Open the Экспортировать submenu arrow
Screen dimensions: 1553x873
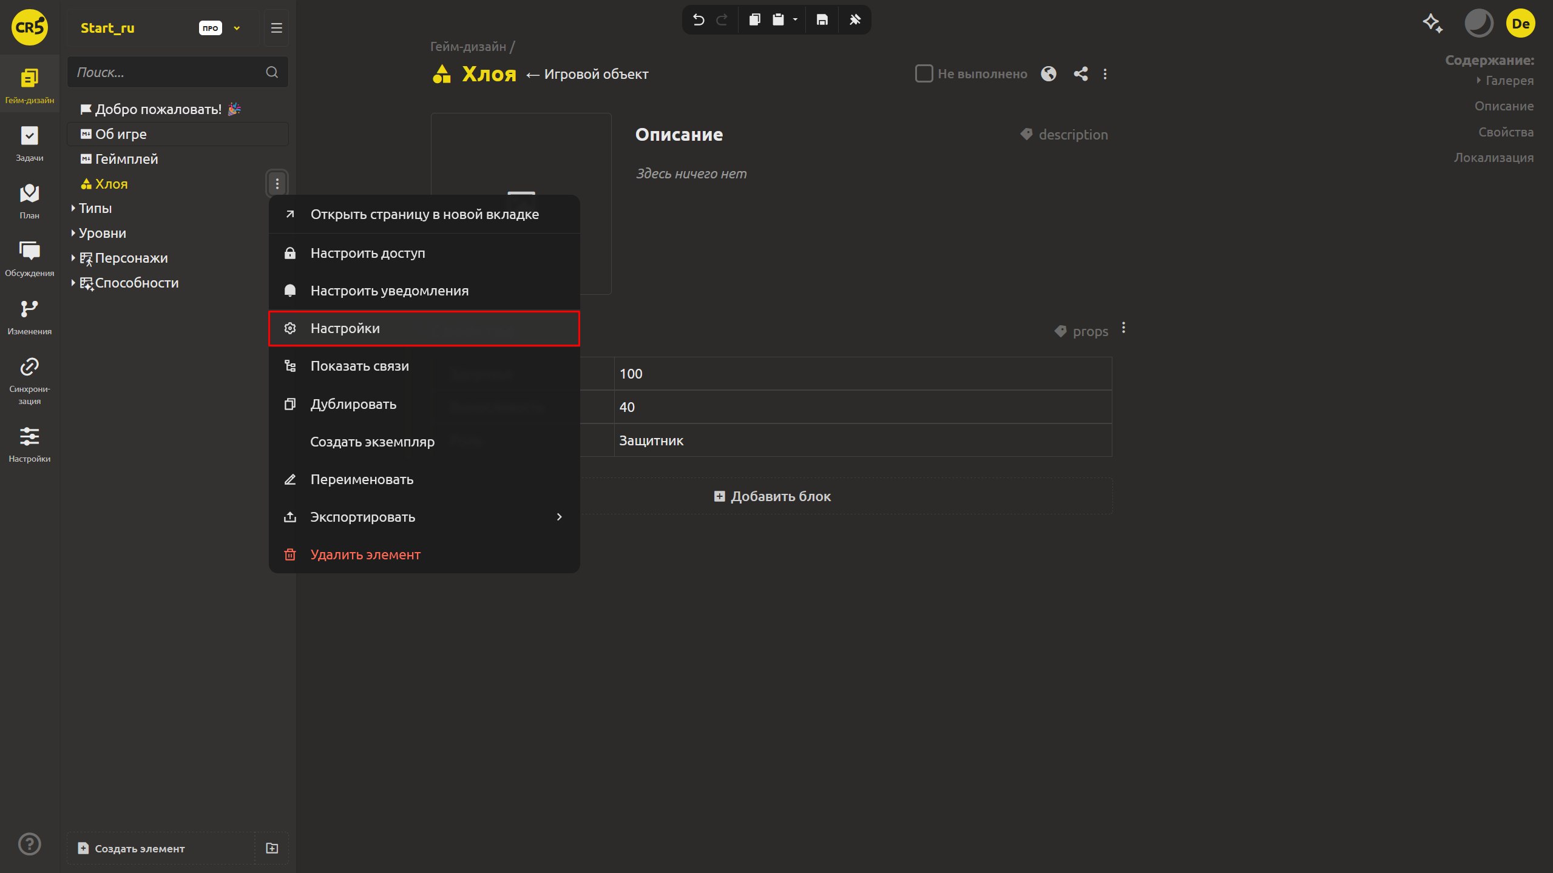click(559, 517)
